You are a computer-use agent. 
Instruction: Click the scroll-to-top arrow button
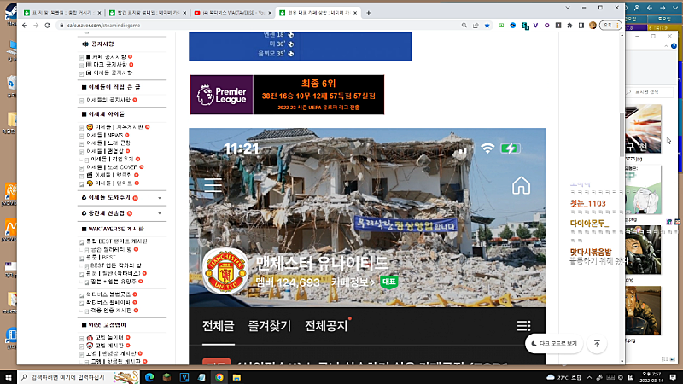click(597, 344)
